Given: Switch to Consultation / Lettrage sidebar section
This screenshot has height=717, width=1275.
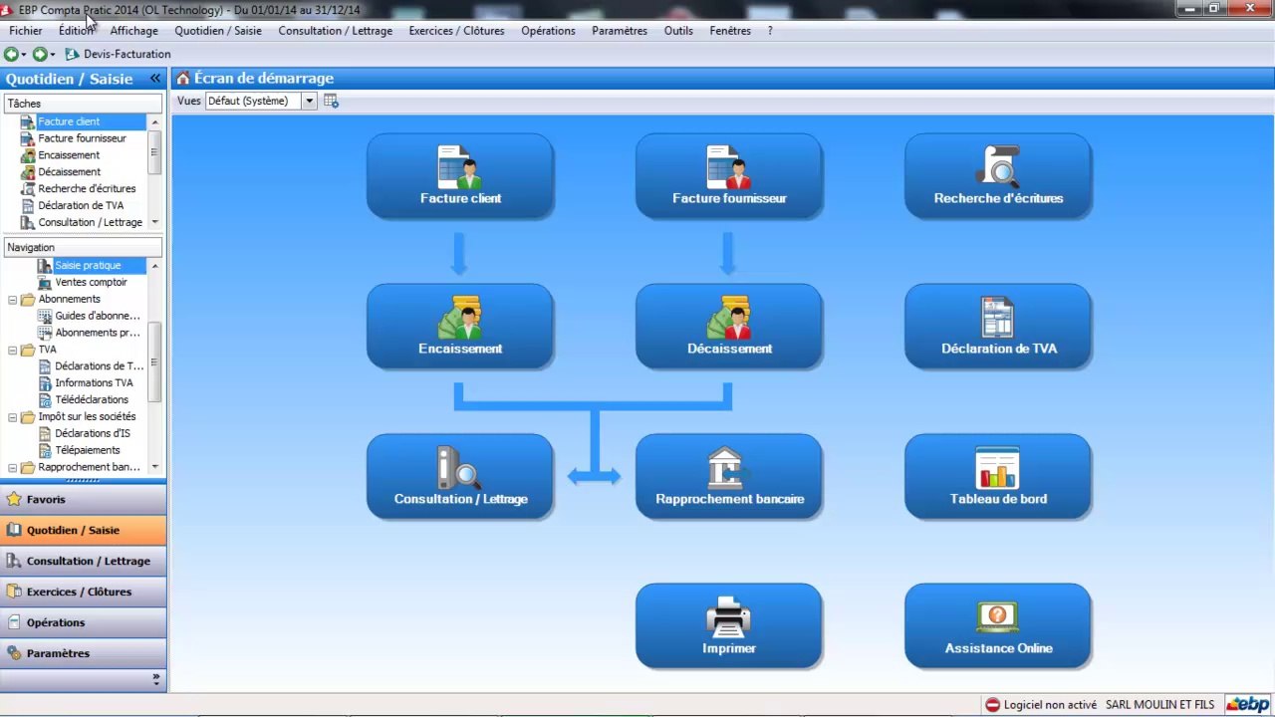Looking at the screenshot, I should (83, 562).
